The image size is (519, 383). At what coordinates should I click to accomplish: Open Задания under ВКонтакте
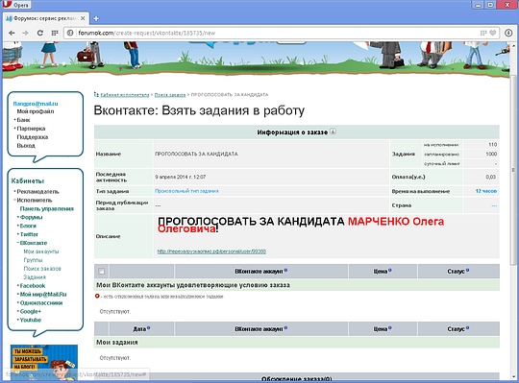click(x=35, y=277)
